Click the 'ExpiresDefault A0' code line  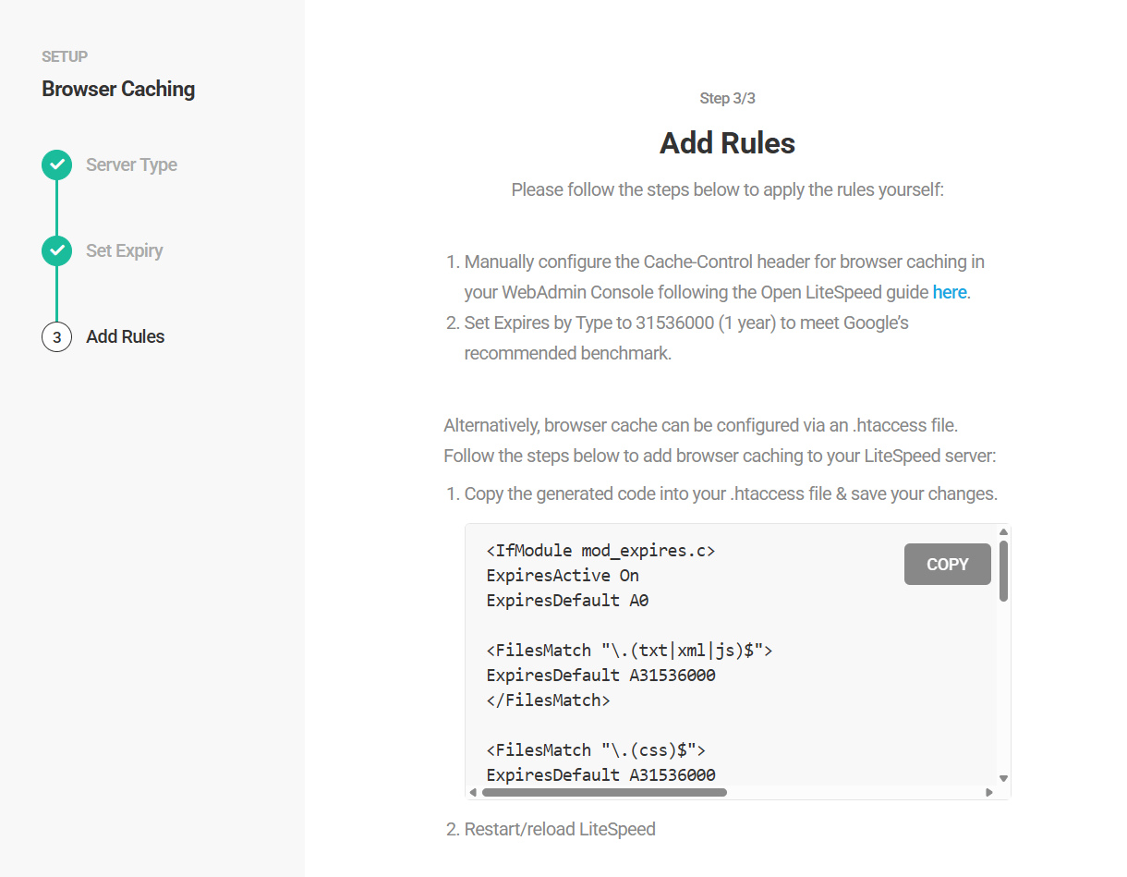tap(567, 601)
